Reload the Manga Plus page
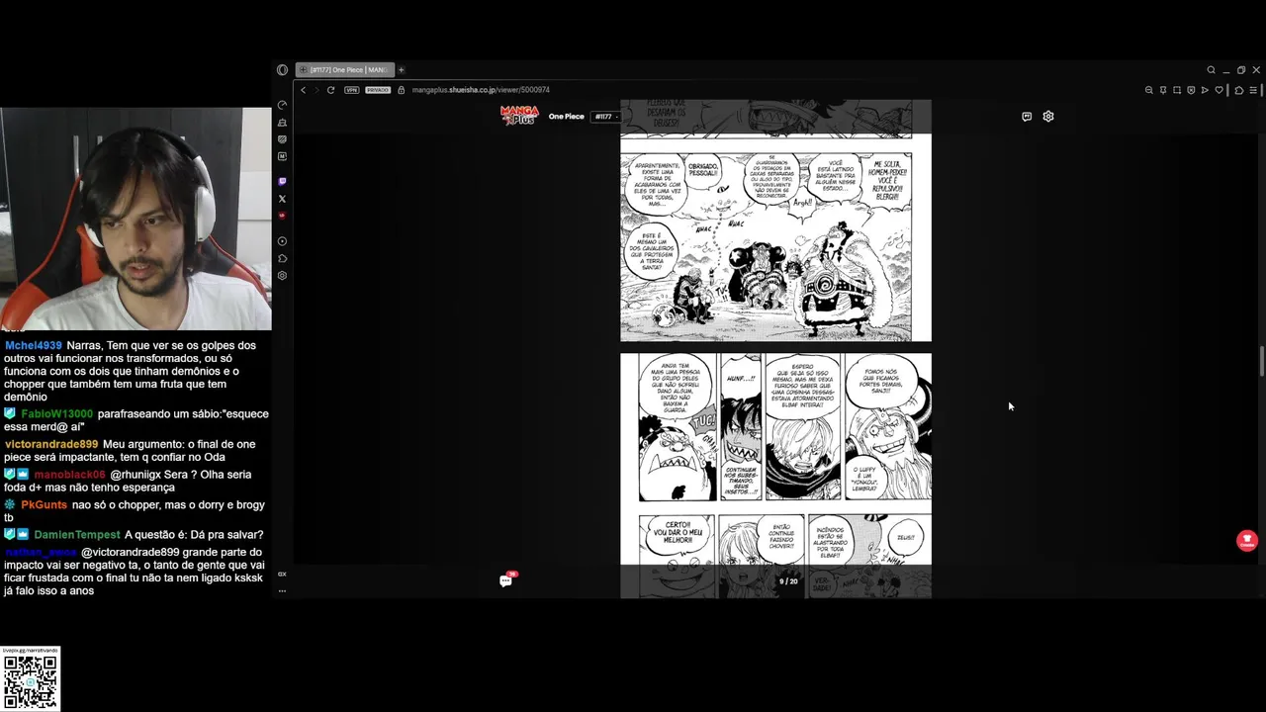The height and width of the screenshot is (712, 1266). 330,90
